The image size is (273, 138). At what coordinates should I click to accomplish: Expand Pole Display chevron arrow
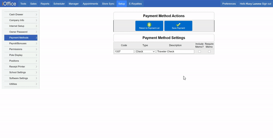37,55
